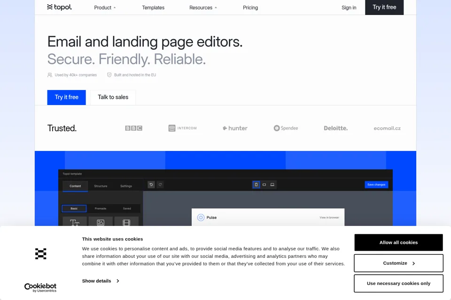Expand the Resources dropdown menu
The image size is (451, 300).
(203, 8)
